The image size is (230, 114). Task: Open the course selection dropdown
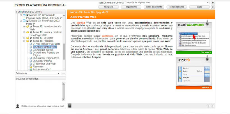pyautogui.click(x=167, y=3)
